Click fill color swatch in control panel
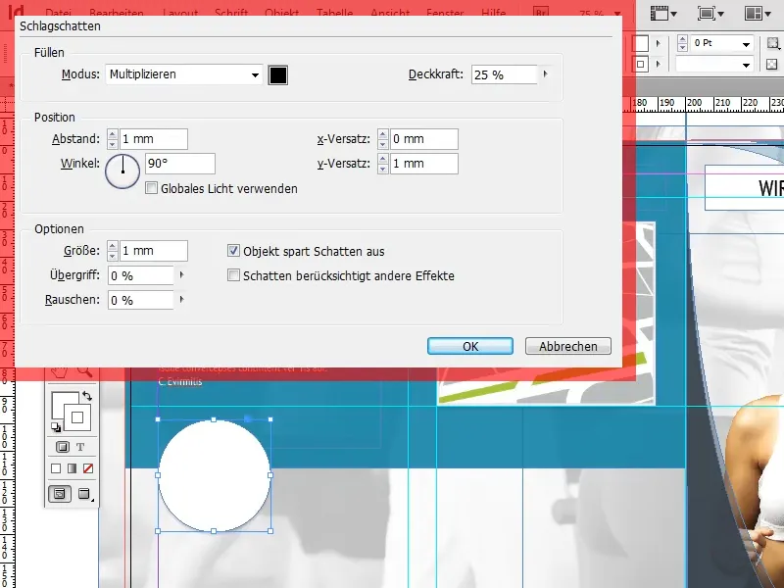Viewport: 784px width, 588px height. (641, 43)
